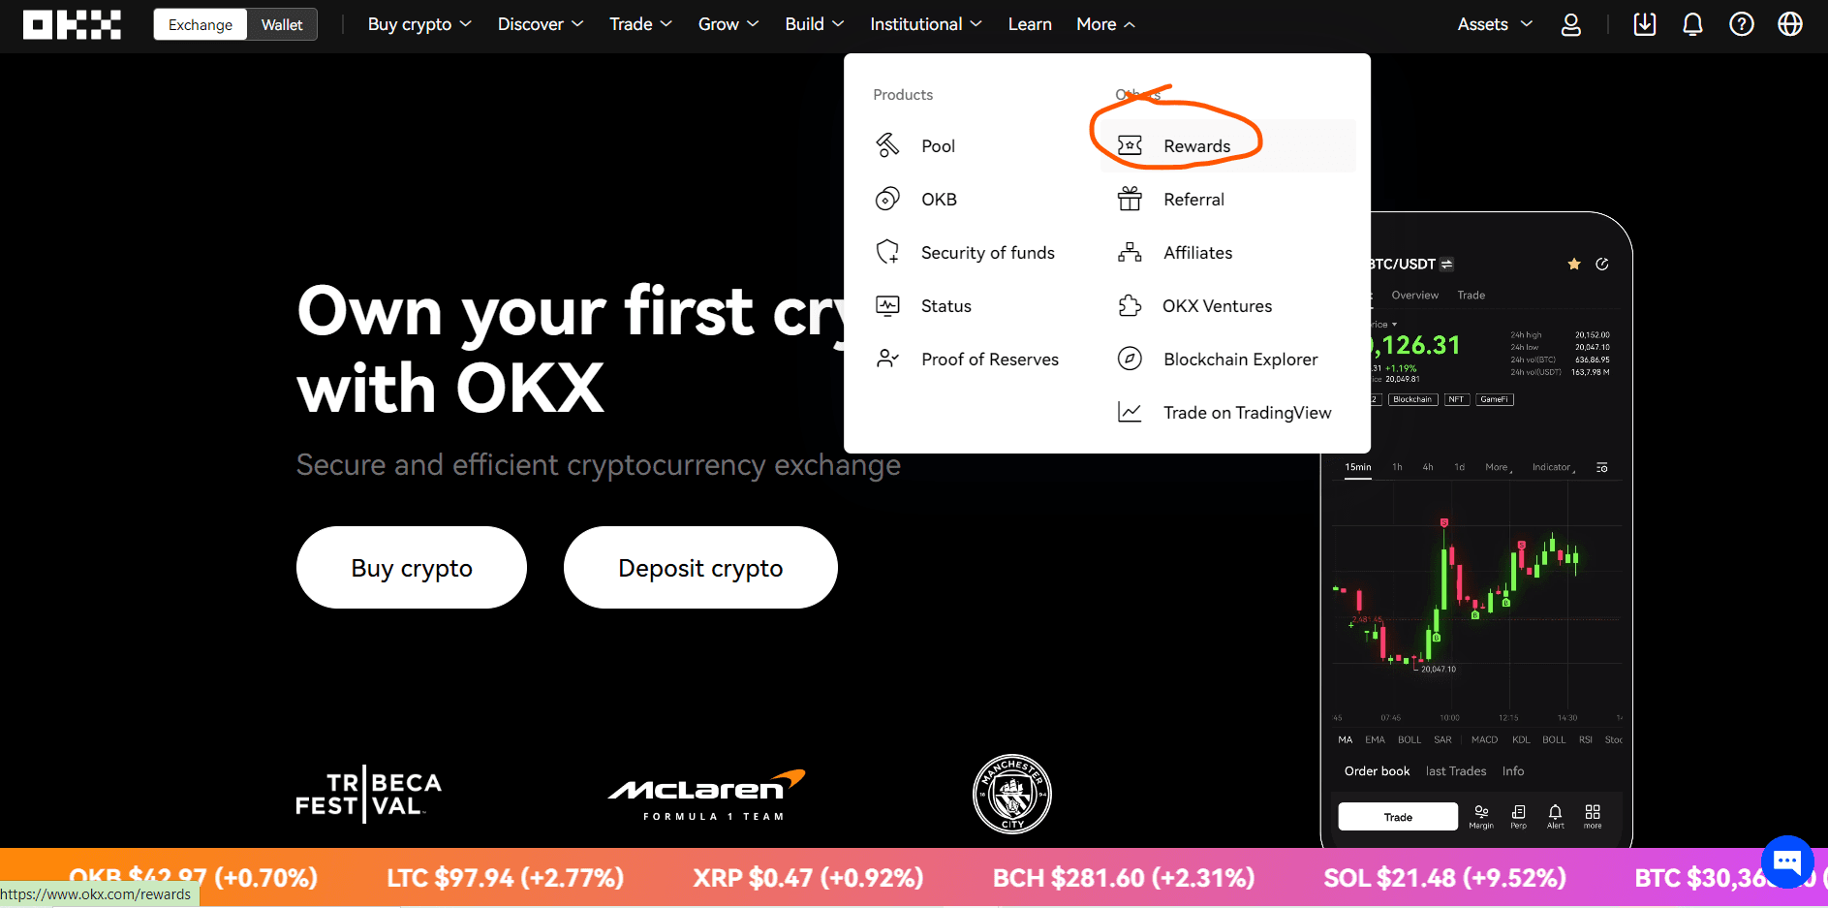
Task: Click the LTC $97.94 ticker
Action: 505,878
